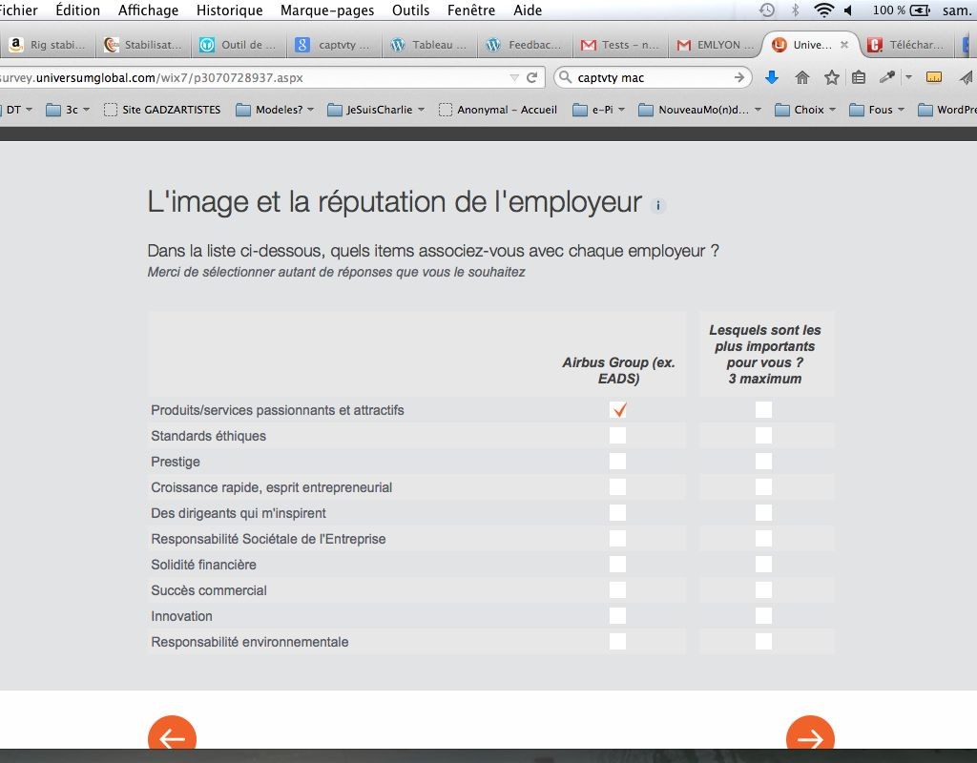Viewport: 977px width, 763px height.
Task: Switch to the Téléchar... tab
Action: (x=905, y=44)
